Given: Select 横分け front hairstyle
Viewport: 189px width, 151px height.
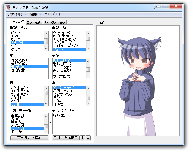Looking at the screenshot, I should pyautogui.click(x=27, y=49).
